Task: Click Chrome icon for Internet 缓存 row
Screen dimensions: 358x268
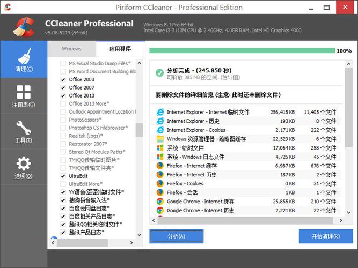Action: click(x=160, y=202)
